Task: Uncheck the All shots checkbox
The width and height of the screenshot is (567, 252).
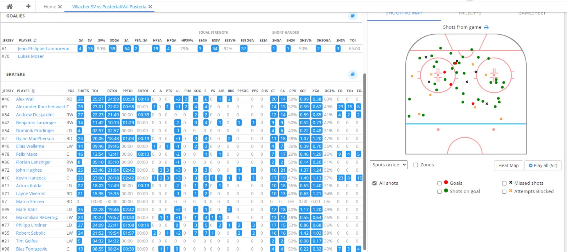Action: point(375,183)
